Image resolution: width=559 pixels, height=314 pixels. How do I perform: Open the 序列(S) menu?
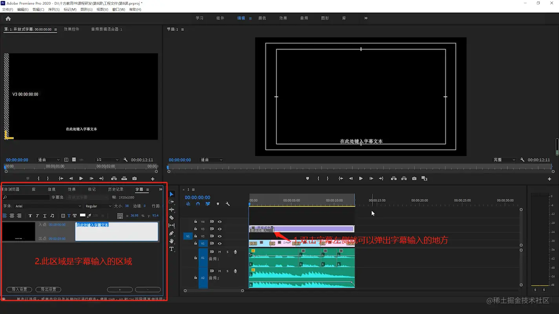tap(54, 9)
